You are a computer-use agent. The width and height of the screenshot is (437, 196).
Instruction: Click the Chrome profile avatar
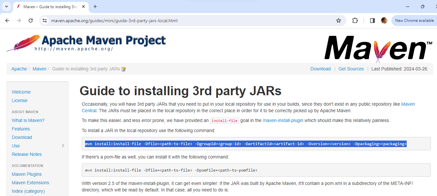384,21
